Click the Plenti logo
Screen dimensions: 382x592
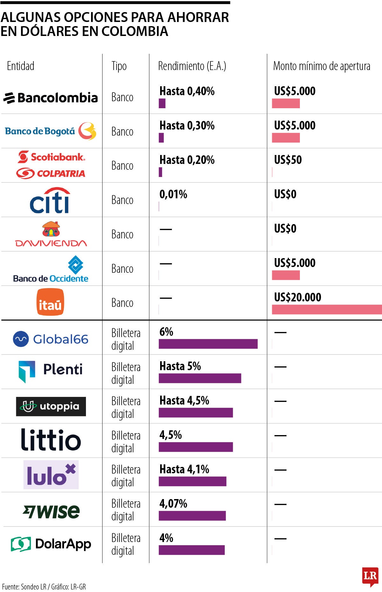point(51,371)
